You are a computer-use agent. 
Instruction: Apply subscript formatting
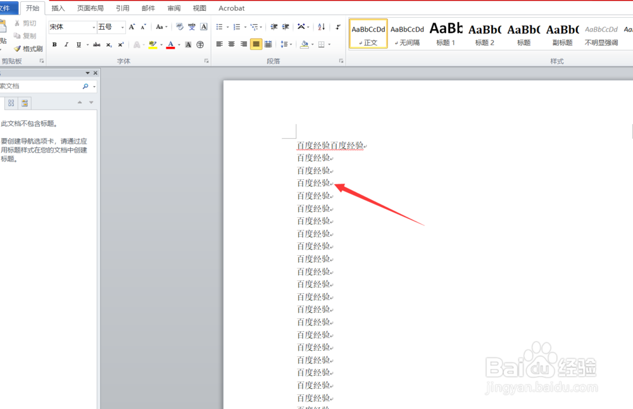tap(109, 44)
